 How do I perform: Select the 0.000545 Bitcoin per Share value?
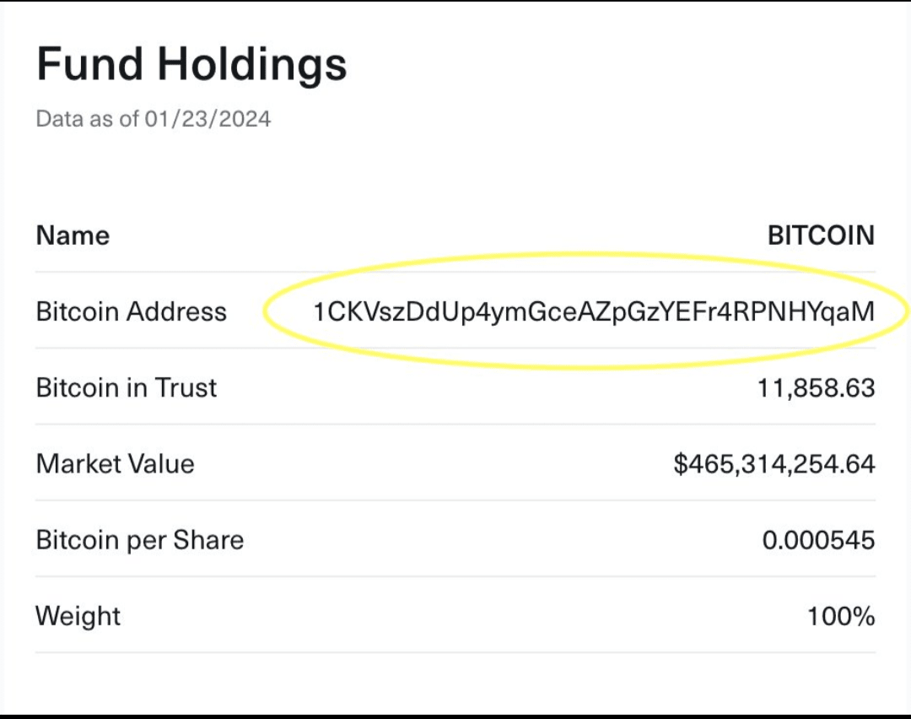(x=818, y=541)
